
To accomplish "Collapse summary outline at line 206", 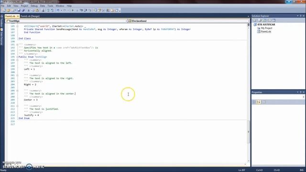I will [x=17, y=91].
